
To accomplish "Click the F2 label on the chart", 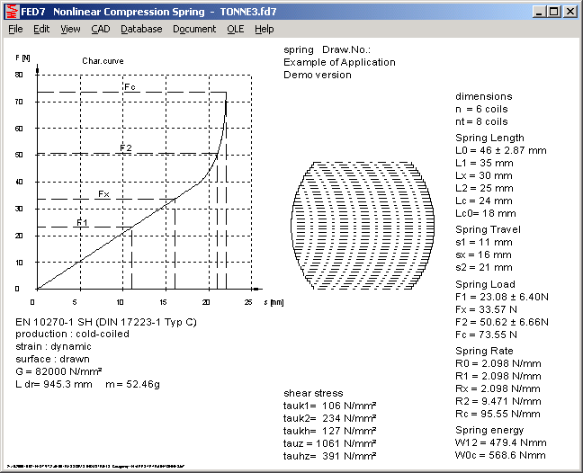I will coord(126,147).
